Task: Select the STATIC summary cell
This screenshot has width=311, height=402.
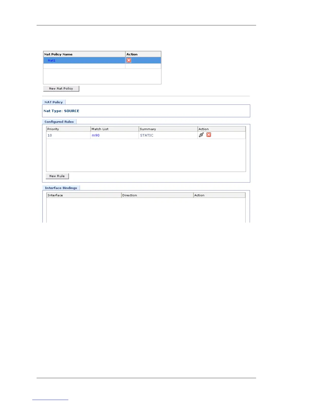Action: click(168, 135)
